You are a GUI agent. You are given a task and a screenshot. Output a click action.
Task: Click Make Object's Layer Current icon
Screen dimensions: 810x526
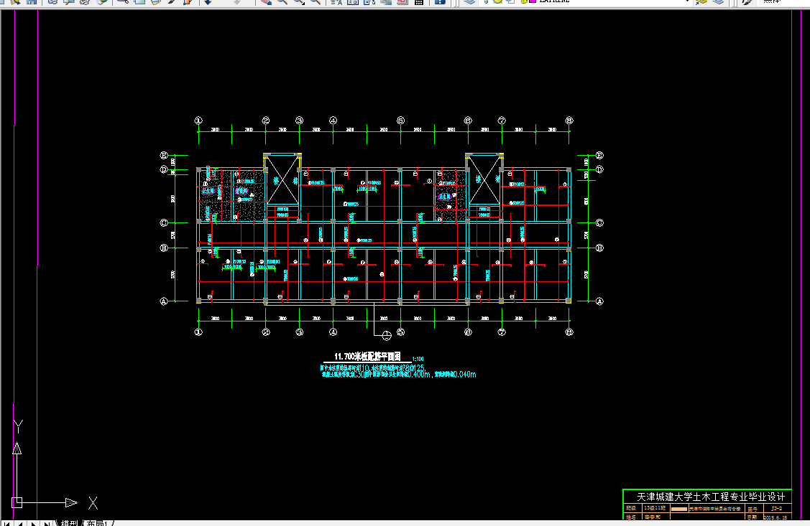(701, 2)
